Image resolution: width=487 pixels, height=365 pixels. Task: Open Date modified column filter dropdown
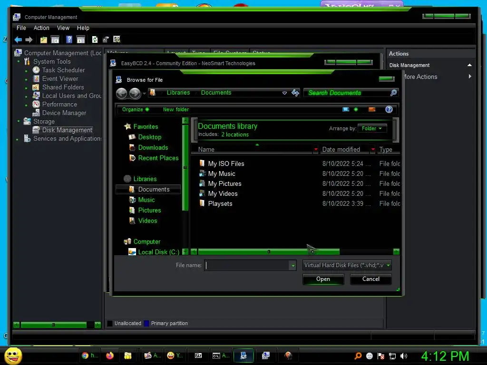click(x=373, y=149)
